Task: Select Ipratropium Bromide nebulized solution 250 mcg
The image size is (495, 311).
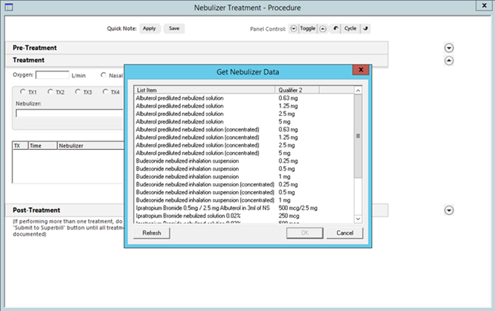Action: pyautogui.click(x=244, y=216)
